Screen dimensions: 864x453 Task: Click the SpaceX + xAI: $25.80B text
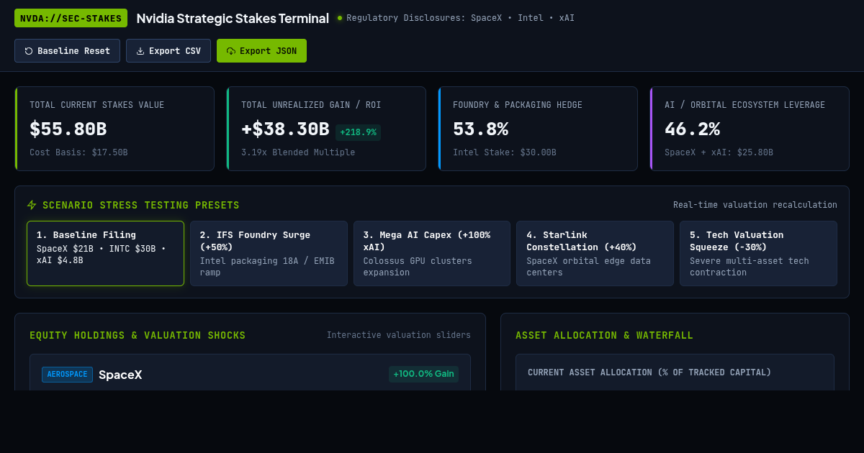pos(719,152)
